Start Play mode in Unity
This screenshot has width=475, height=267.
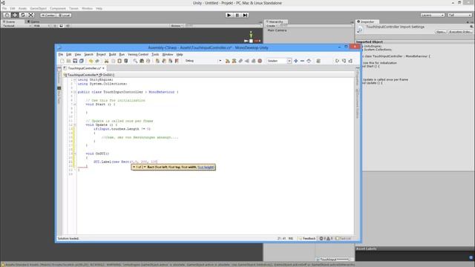click(229, 15)
